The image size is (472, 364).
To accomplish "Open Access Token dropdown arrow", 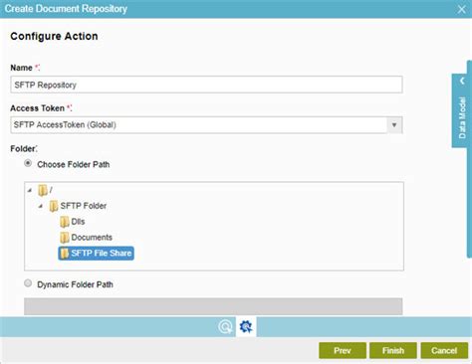I will coord(394,125).
